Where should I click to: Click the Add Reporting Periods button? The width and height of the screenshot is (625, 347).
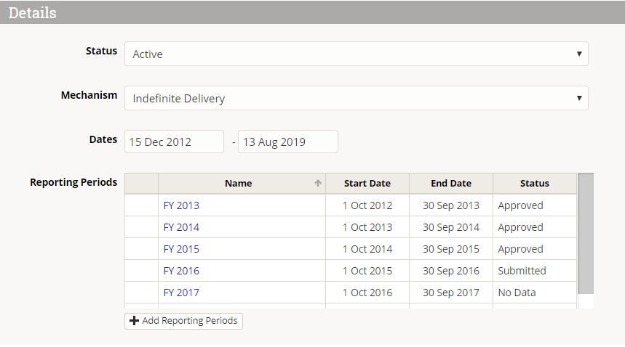tap(184, 321)
